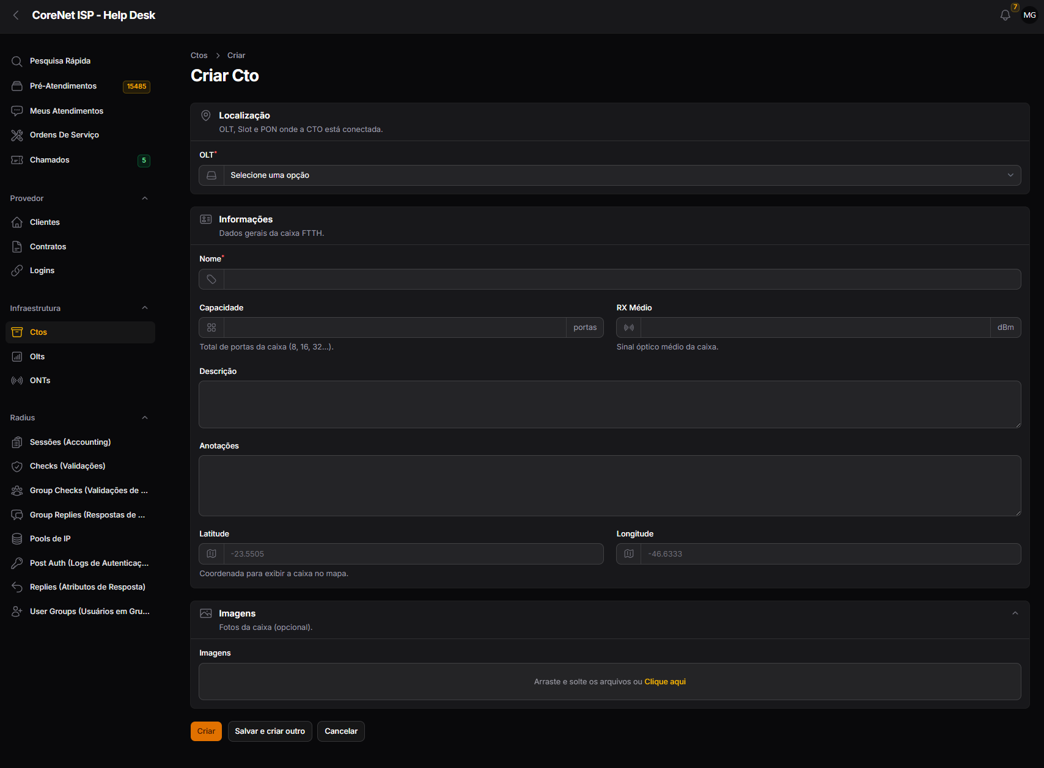Click the back arrow beside CoreNet ISP
This screenshot has width=1044, height=768.
tap(16, 15)
